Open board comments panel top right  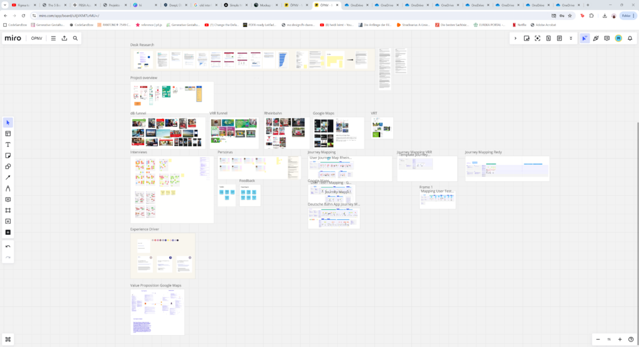[607, 38]
